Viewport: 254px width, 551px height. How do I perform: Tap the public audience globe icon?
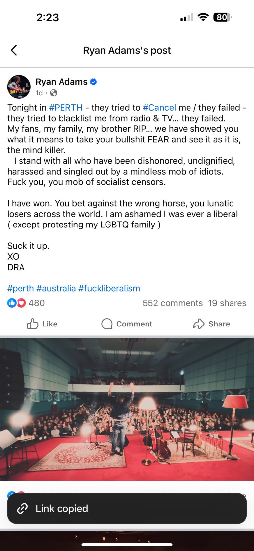(53, 93)
